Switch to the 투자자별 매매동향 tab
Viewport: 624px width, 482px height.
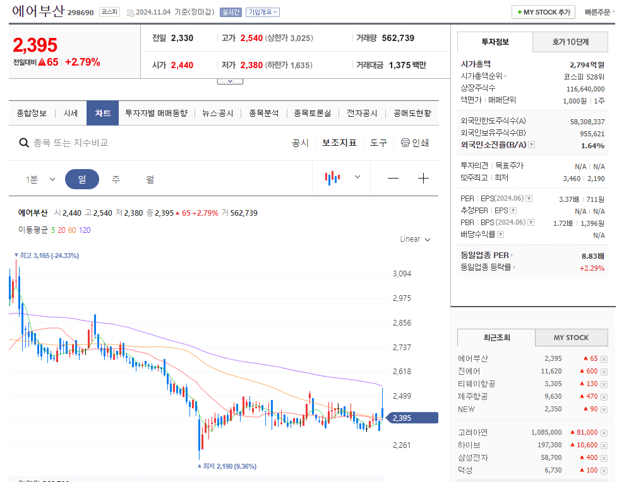pyautogui.click(x=157, y=114)
